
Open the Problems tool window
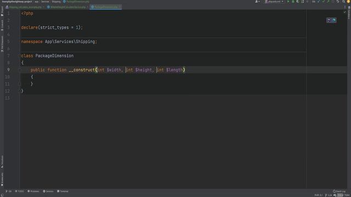33,191
